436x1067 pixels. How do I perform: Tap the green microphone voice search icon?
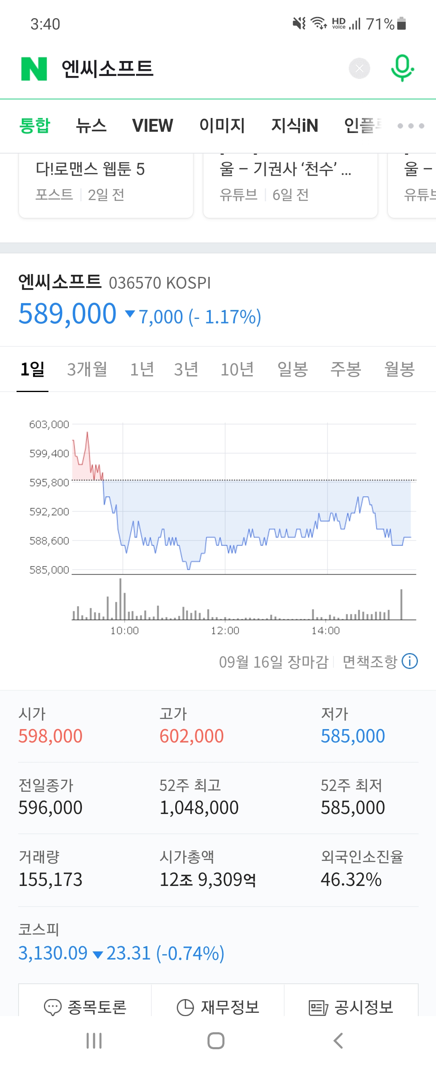coord(402,68)
